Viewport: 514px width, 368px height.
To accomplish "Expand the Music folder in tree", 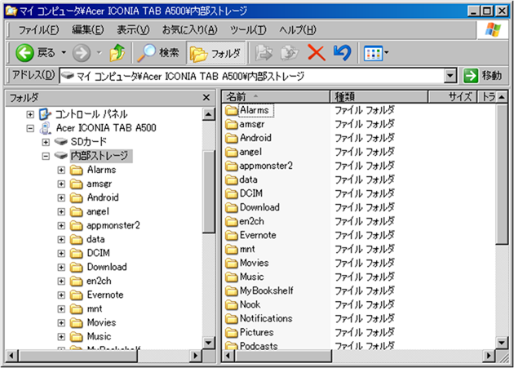I will click(61, 336).
